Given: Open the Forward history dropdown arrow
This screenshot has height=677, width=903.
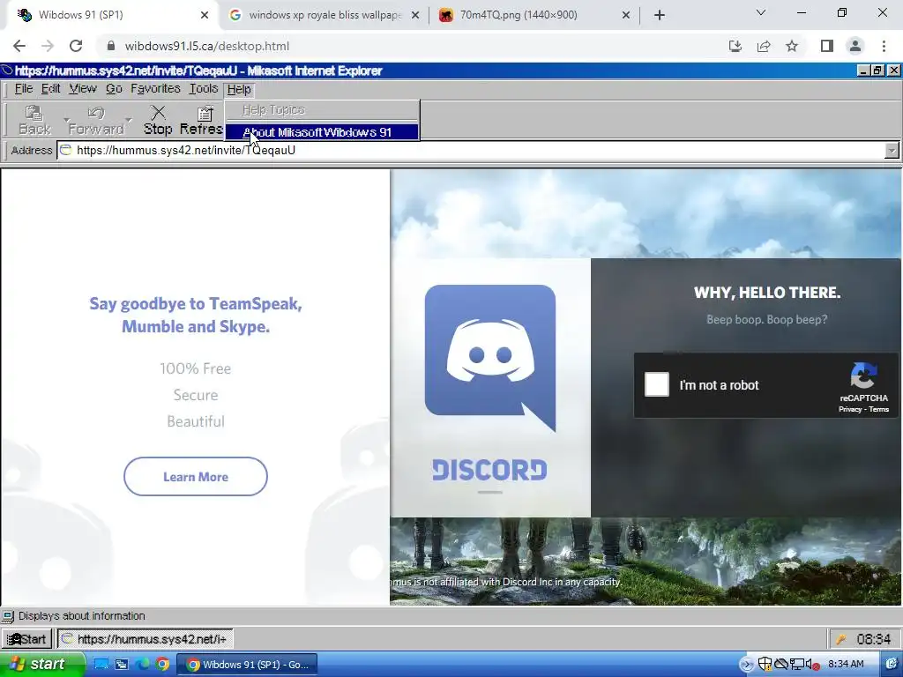Looking at the screenshot, I should point(129,120).
